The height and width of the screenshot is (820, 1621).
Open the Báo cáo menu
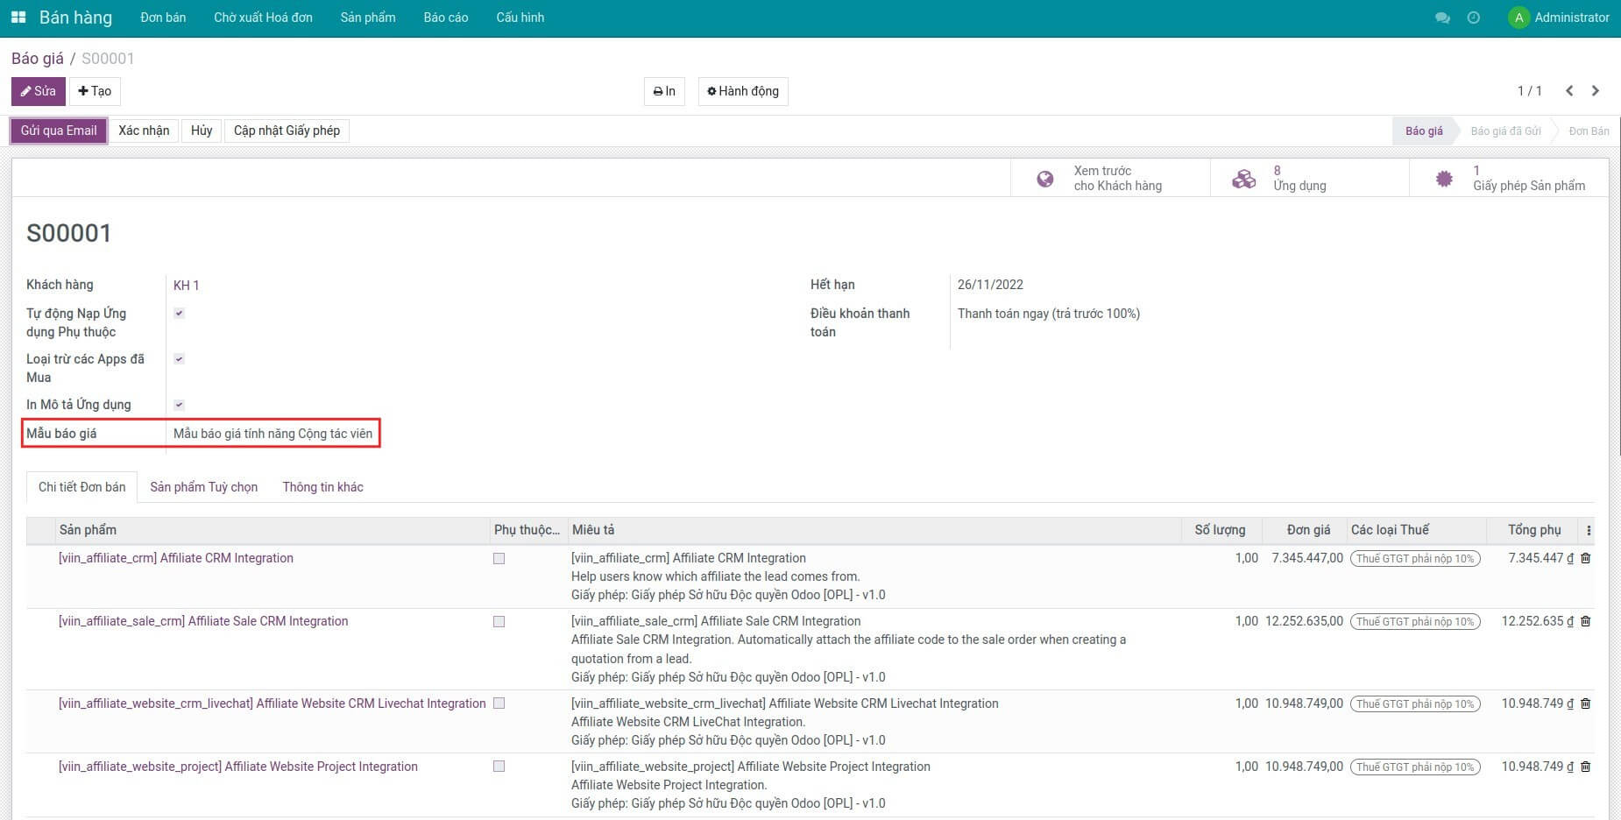pos(445,18)
